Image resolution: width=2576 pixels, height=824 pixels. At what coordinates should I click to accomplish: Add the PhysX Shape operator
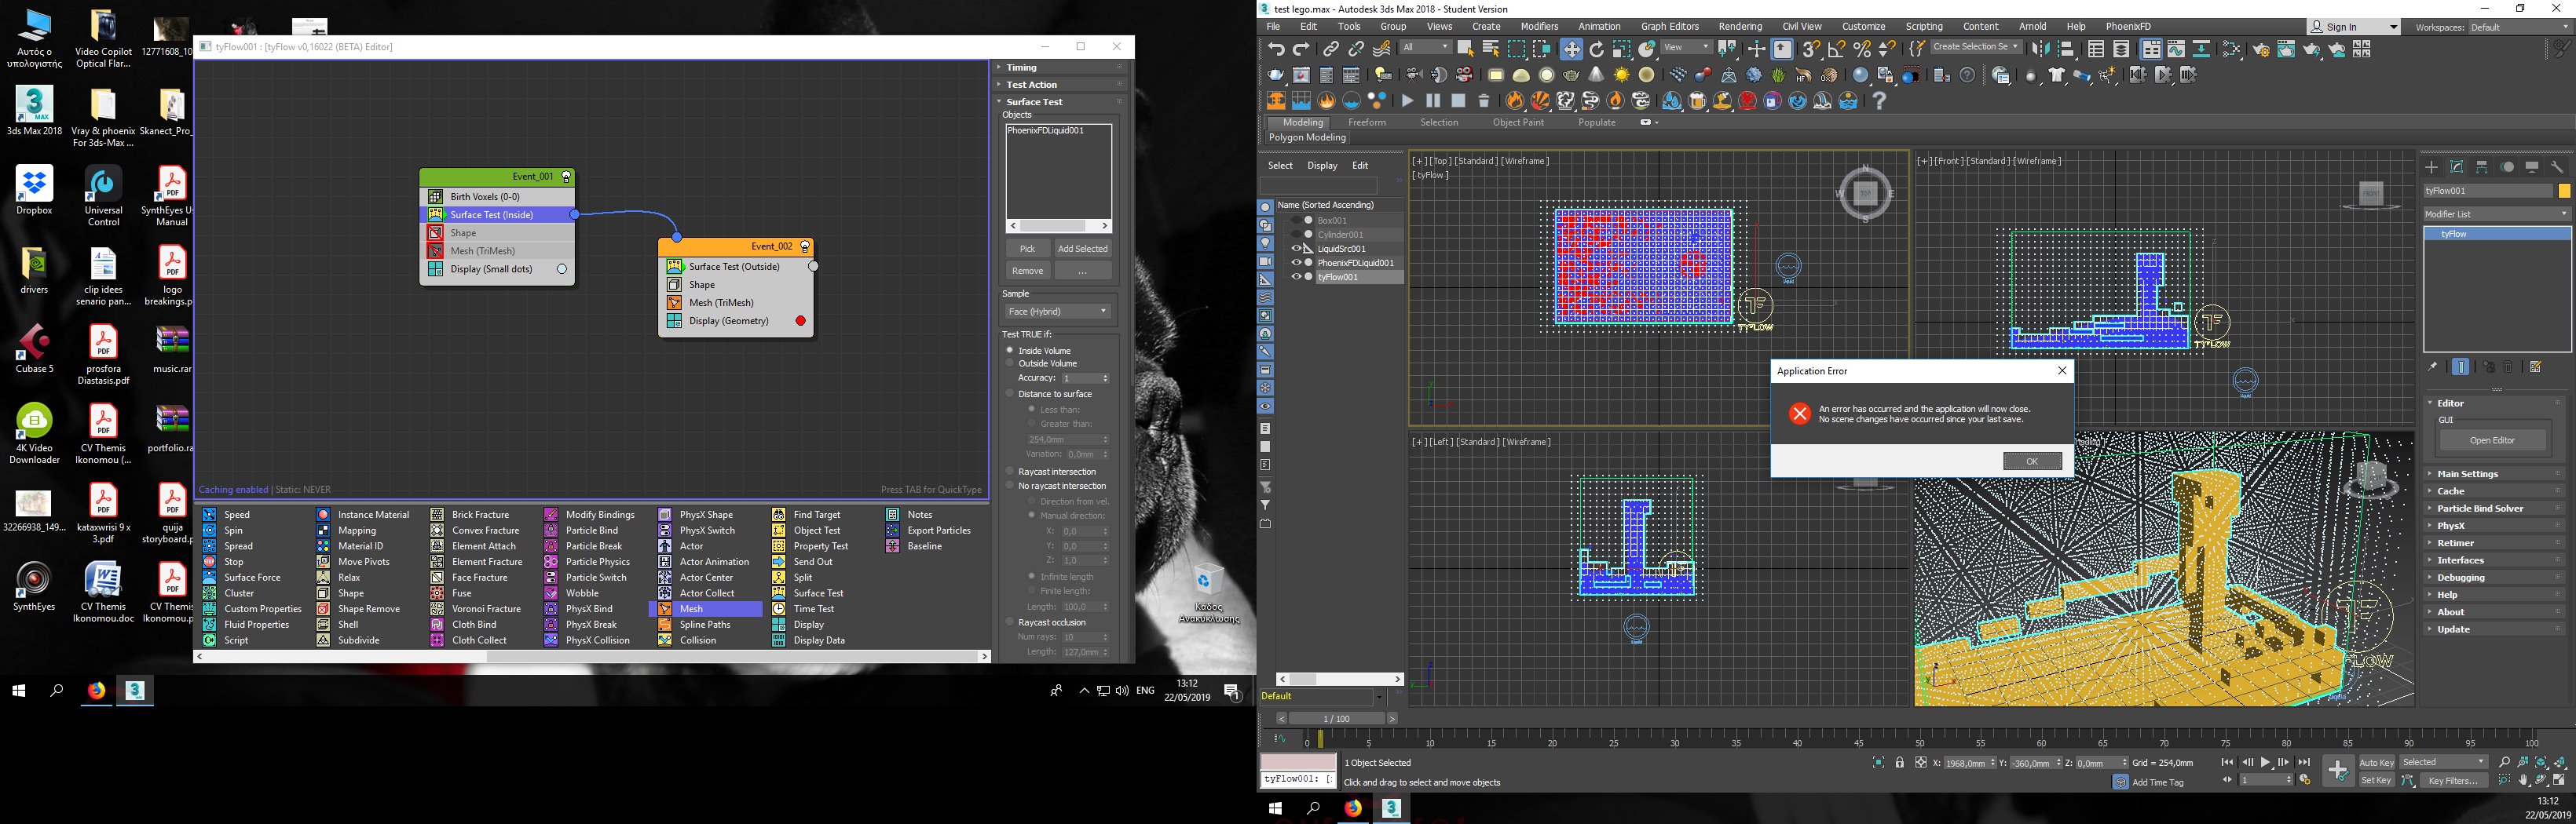click(x=697, y=514)
